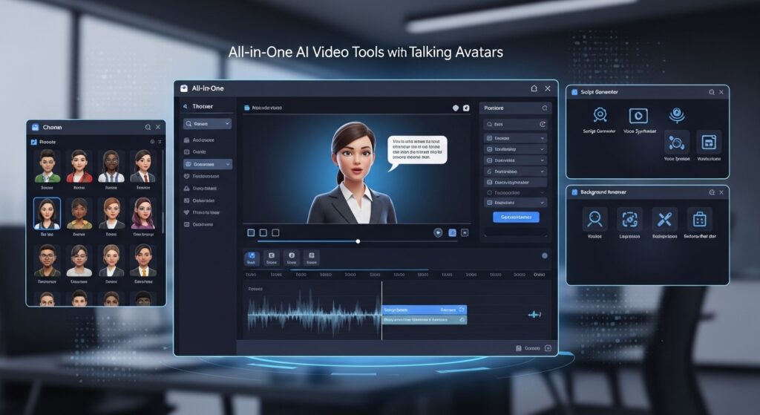Select the second tool tab in timeline toolbar
The width and height of the screenshot is (760, 415).
[272, 258]
